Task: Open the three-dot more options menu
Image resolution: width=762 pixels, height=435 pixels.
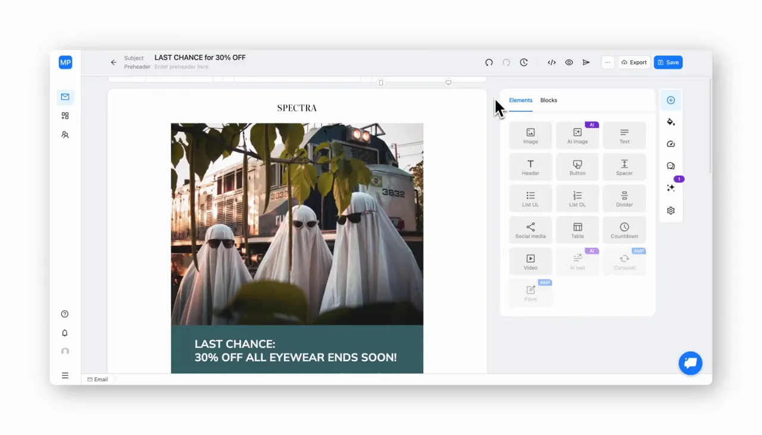Action: (x=608, y=63)
